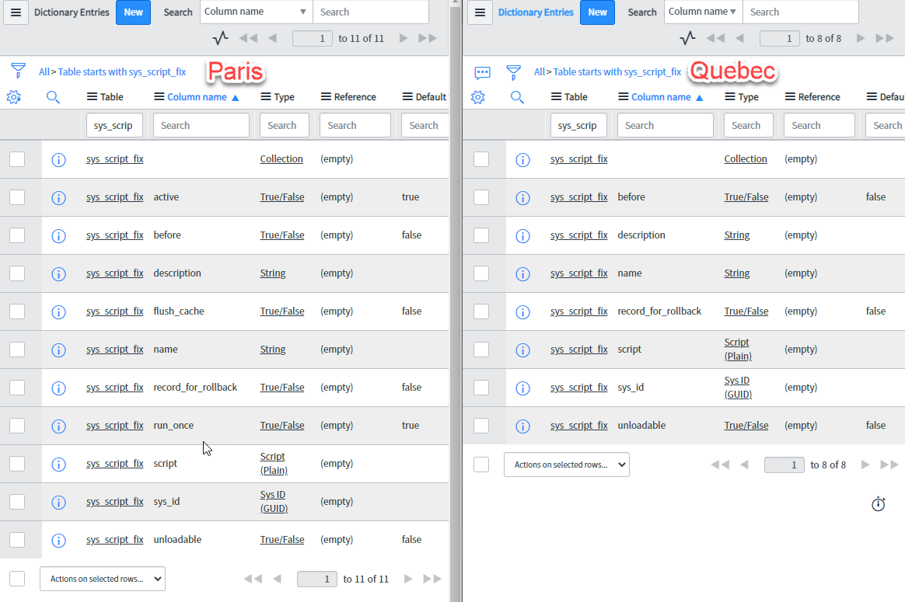This screenshot has width=905, height=602.
Task: Select checkbox for Paris run_once row
Action: (17, 426)
